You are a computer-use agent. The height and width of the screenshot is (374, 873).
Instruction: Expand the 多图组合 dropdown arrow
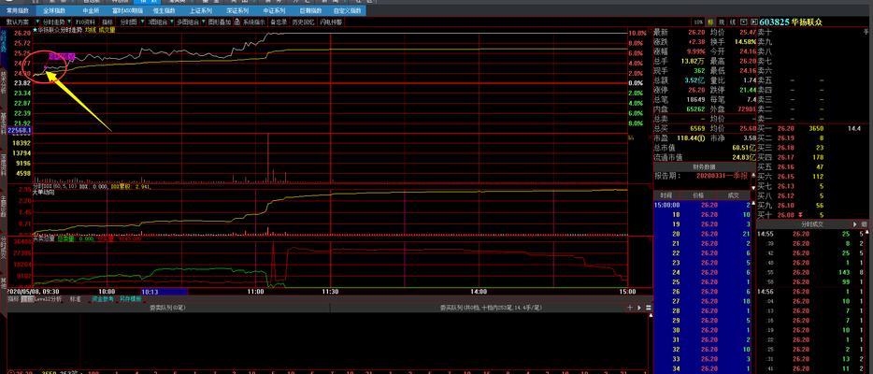203,22
